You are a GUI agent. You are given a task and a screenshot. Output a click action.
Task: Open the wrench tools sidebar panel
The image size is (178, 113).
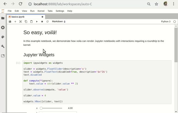(3, 46)
